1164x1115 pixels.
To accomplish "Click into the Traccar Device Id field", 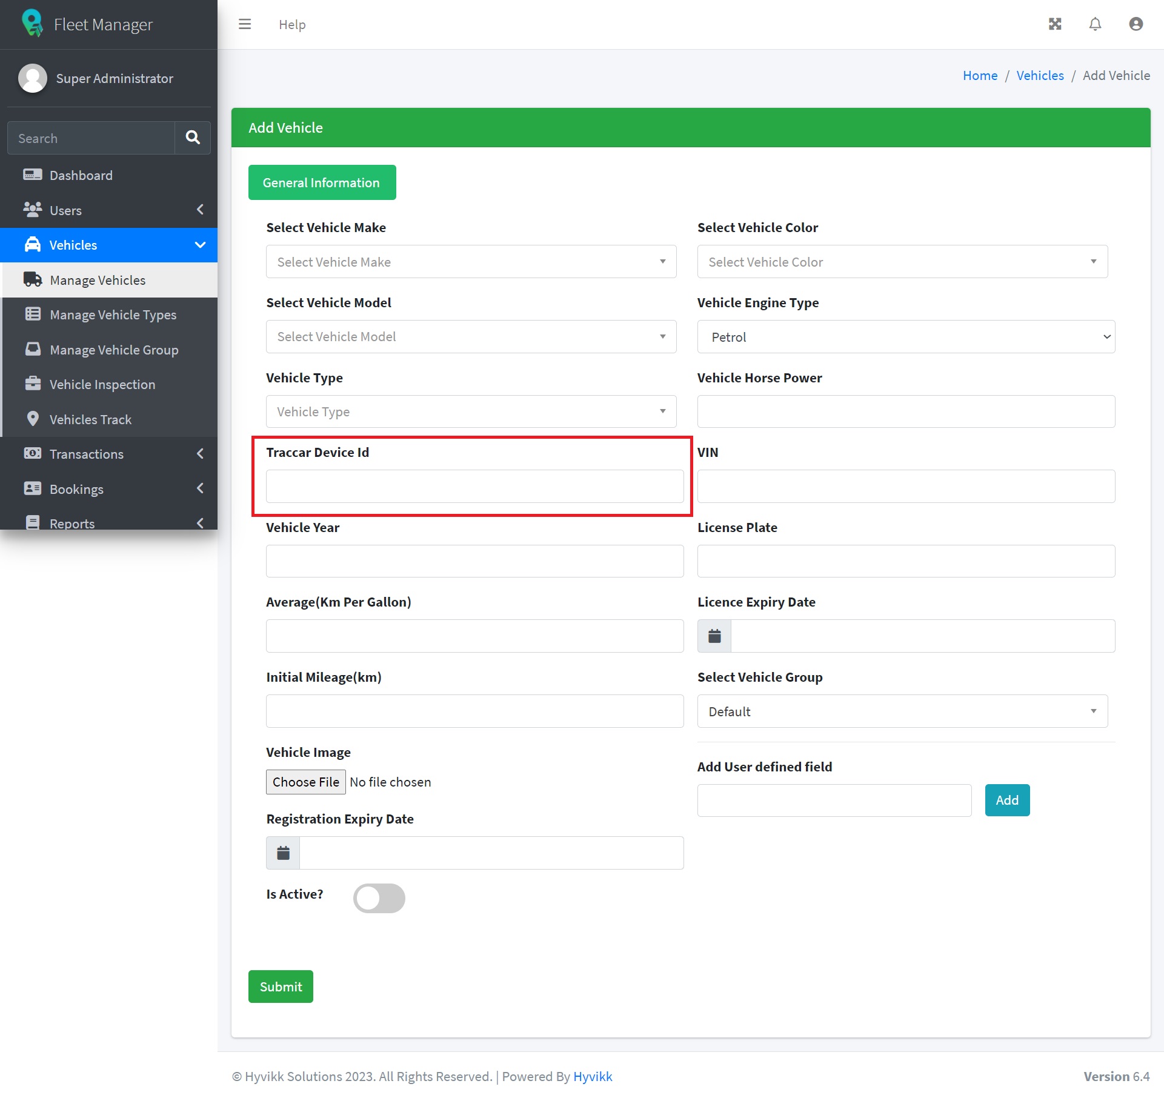I will tap(474, 487).
